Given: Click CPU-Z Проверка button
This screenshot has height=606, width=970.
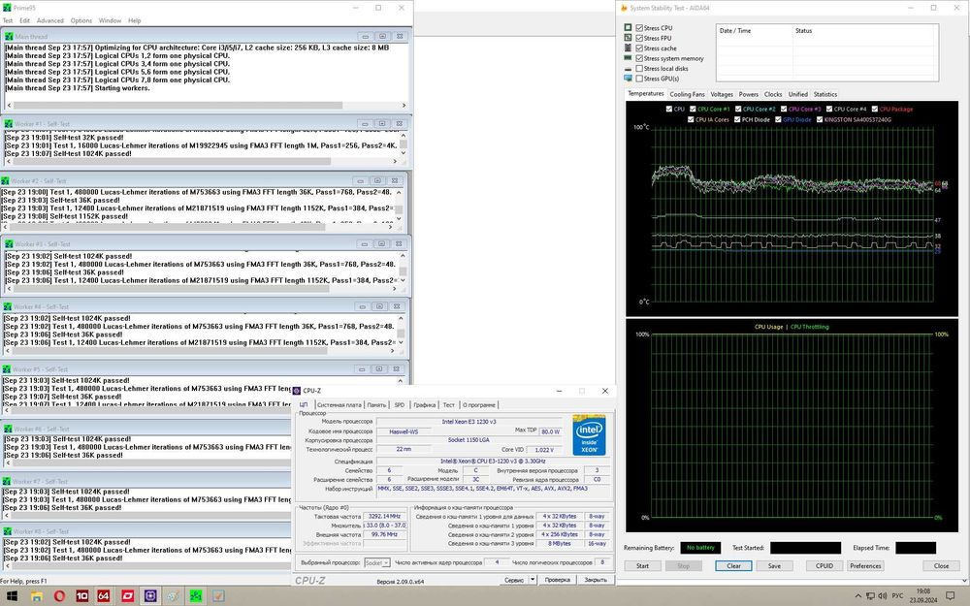Looking at the screenshot, I should (x=558, y=580).
